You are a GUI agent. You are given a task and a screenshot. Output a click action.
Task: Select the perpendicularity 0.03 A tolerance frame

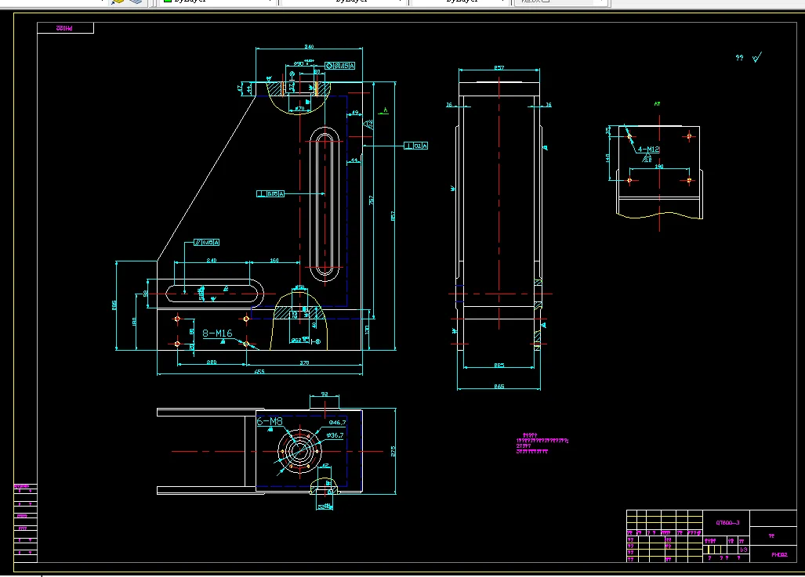point(270,193)
